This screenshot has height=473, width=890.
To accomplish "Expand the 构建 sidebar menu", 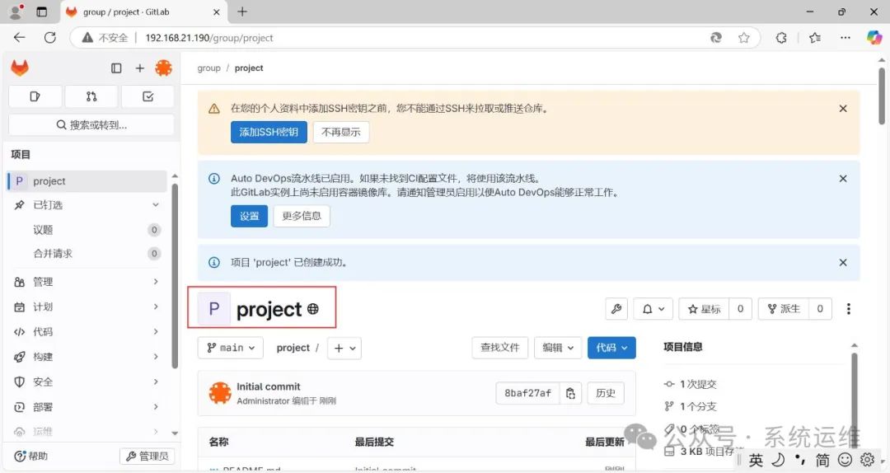I will pos(87,357).
